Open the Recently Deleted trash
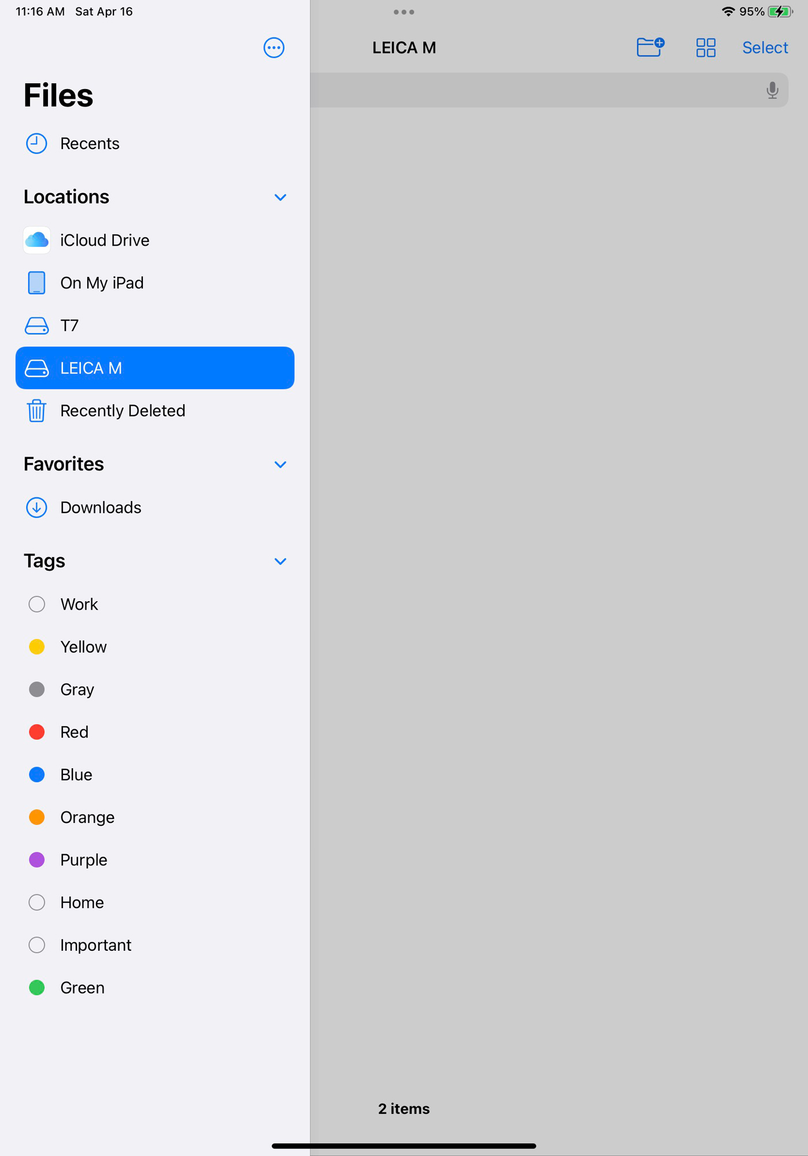This screenshot has width=808, height=1156. [x=36, y=411]
